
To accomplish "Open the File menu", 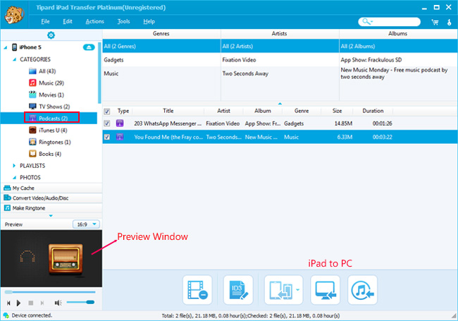I will tap(45, 21).
